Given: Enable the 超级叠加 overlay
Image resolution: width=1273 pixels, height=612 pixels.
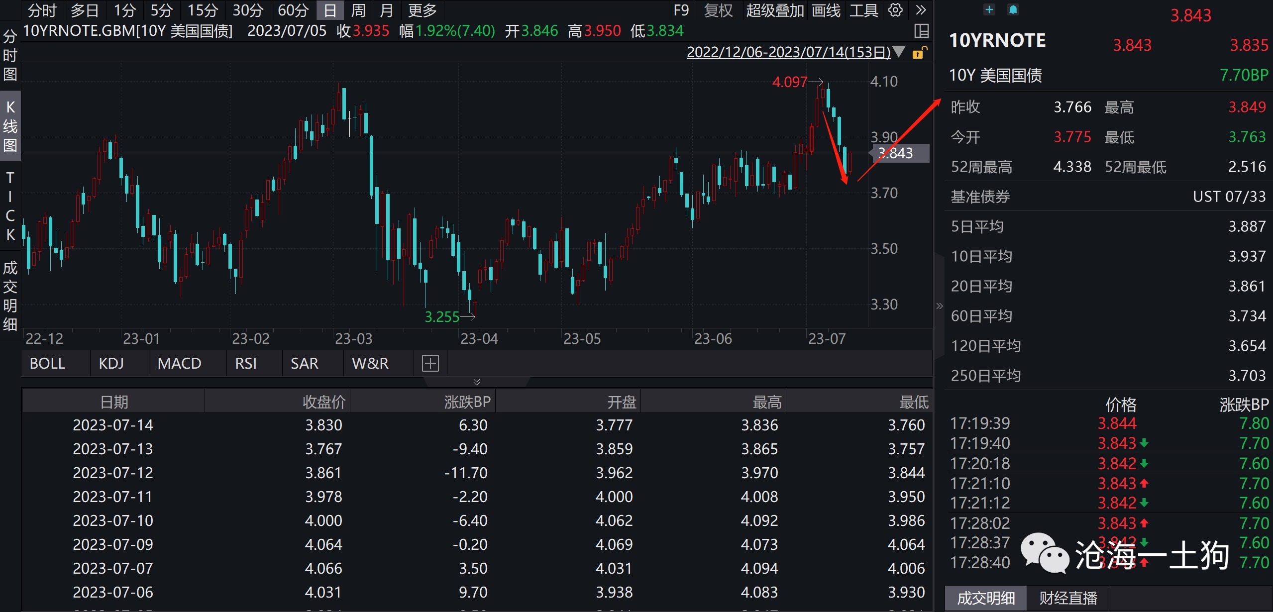Looking at the screenshot, I should coord(774,10).
